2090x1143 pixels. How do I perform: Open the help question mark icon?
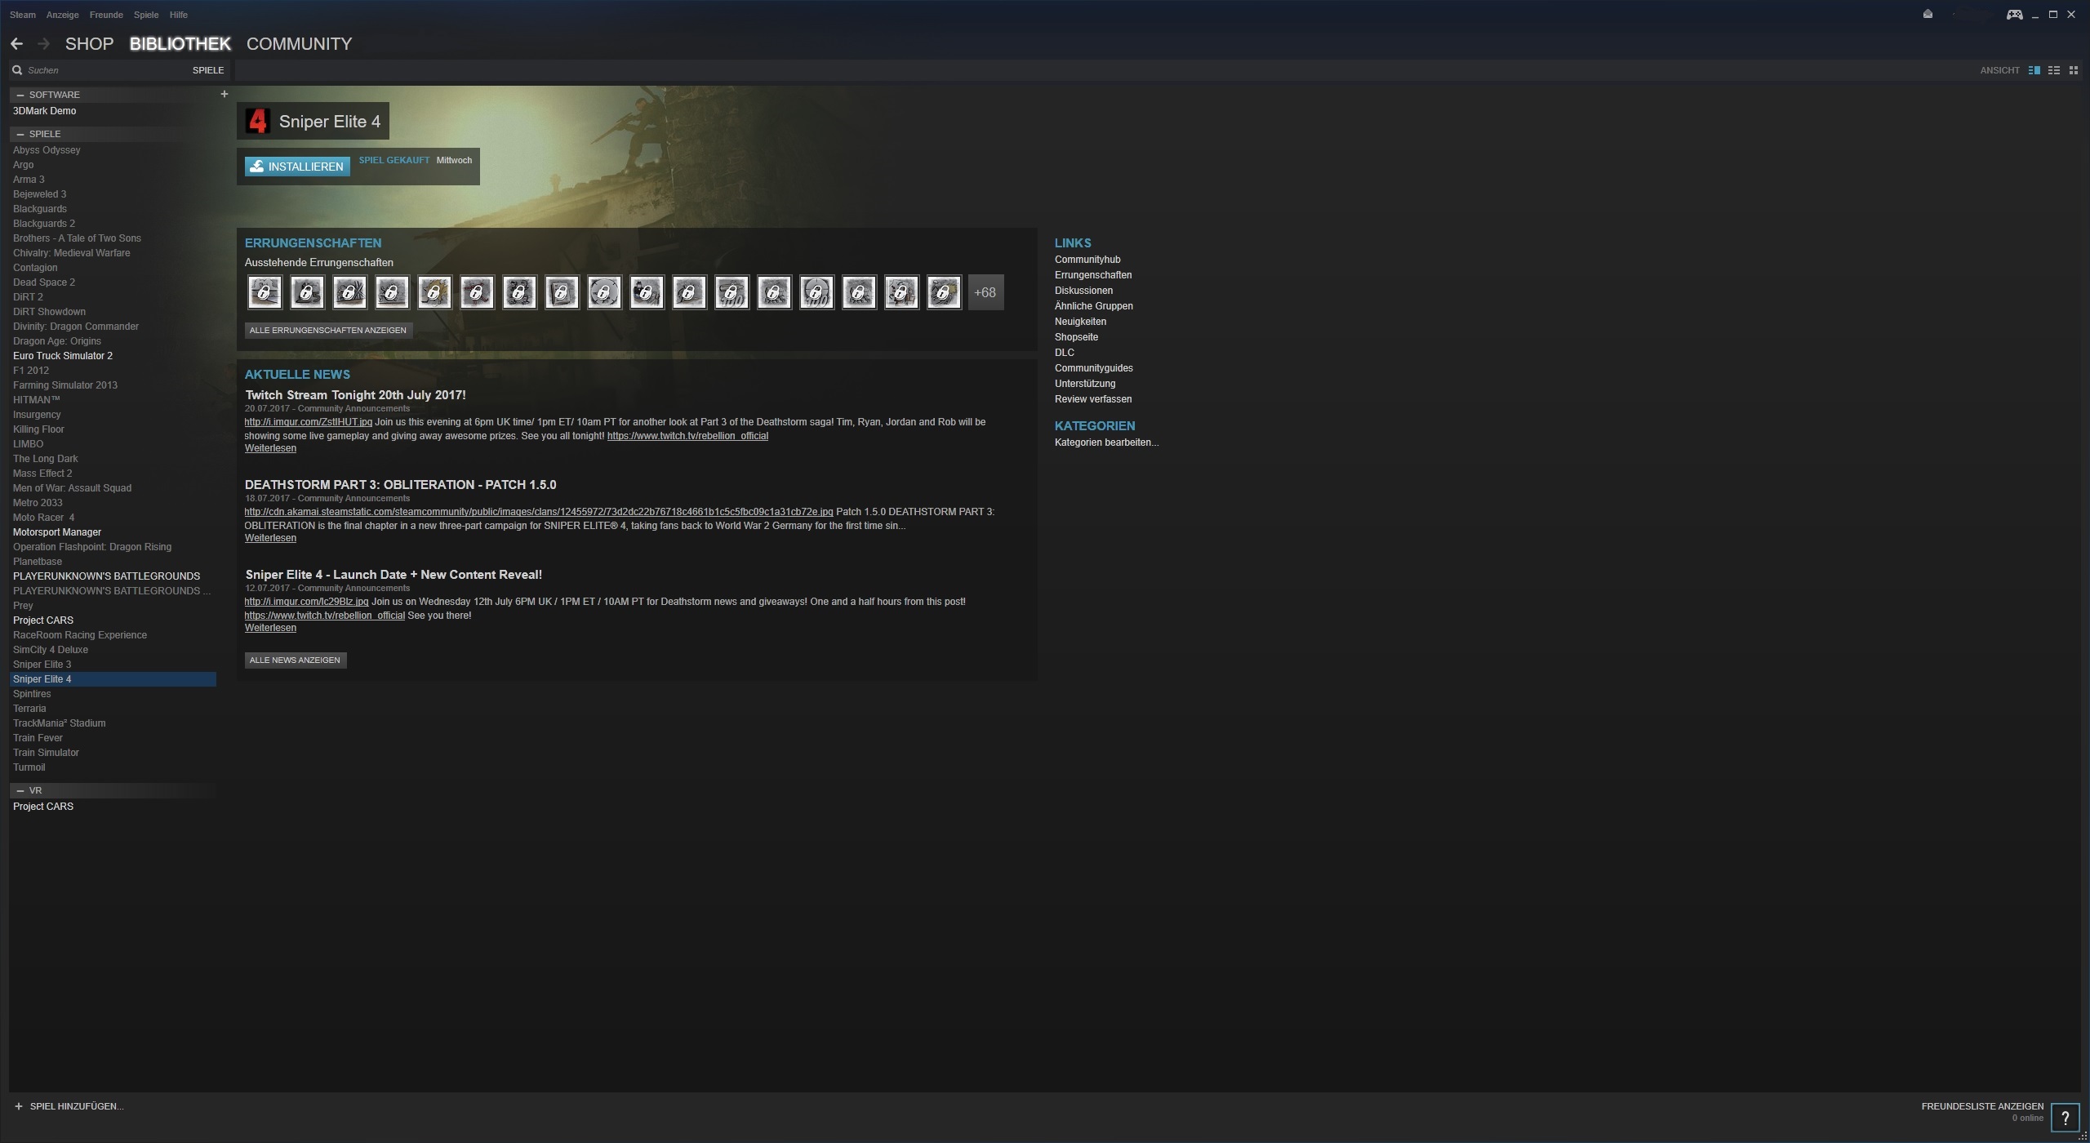pos(2065,1118)
